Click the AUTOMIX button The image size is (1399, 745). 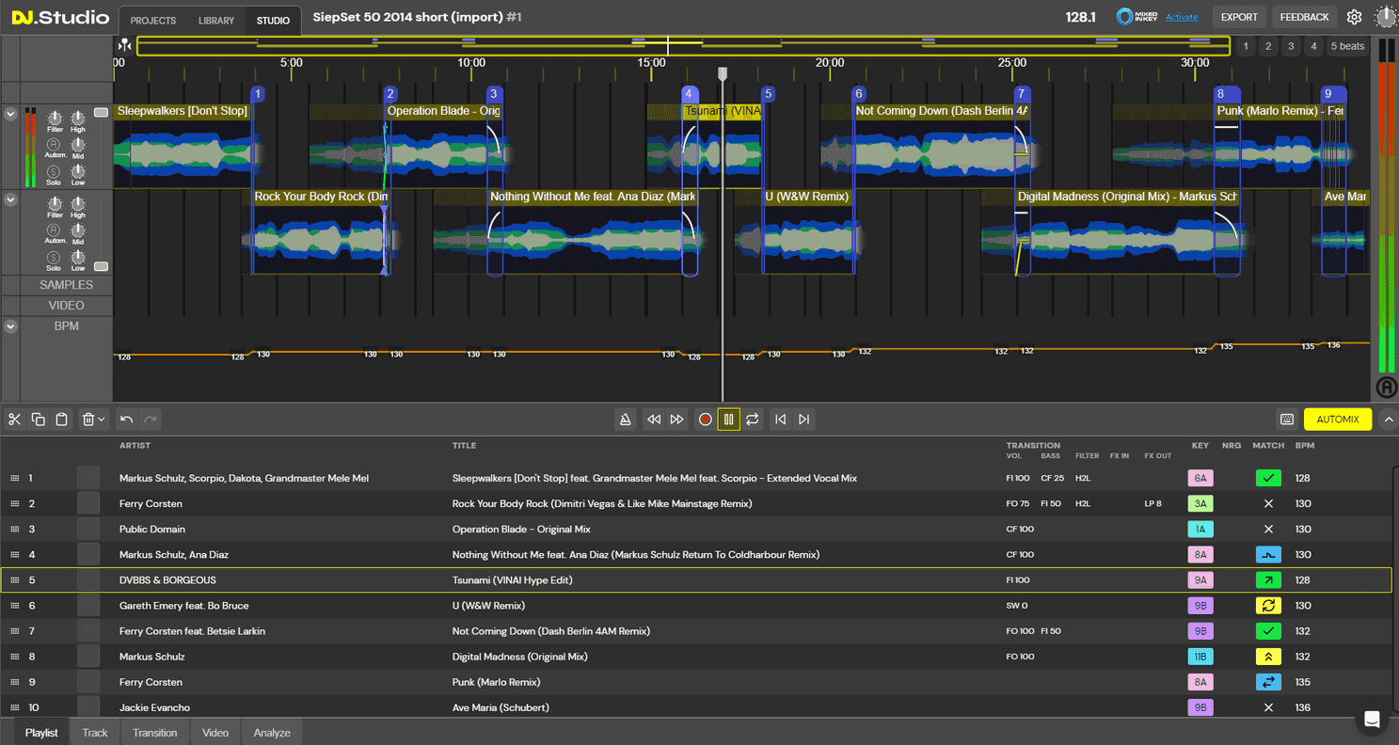[1338, 419]
